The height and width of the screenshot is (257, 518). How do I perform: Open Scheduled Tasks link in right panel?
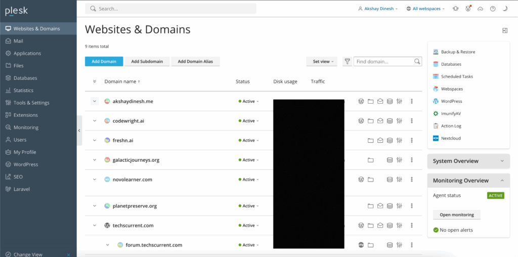pos(457,76)
